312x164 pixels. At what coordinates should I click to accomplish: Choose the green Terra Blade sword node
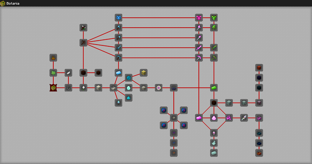[214, 48]
